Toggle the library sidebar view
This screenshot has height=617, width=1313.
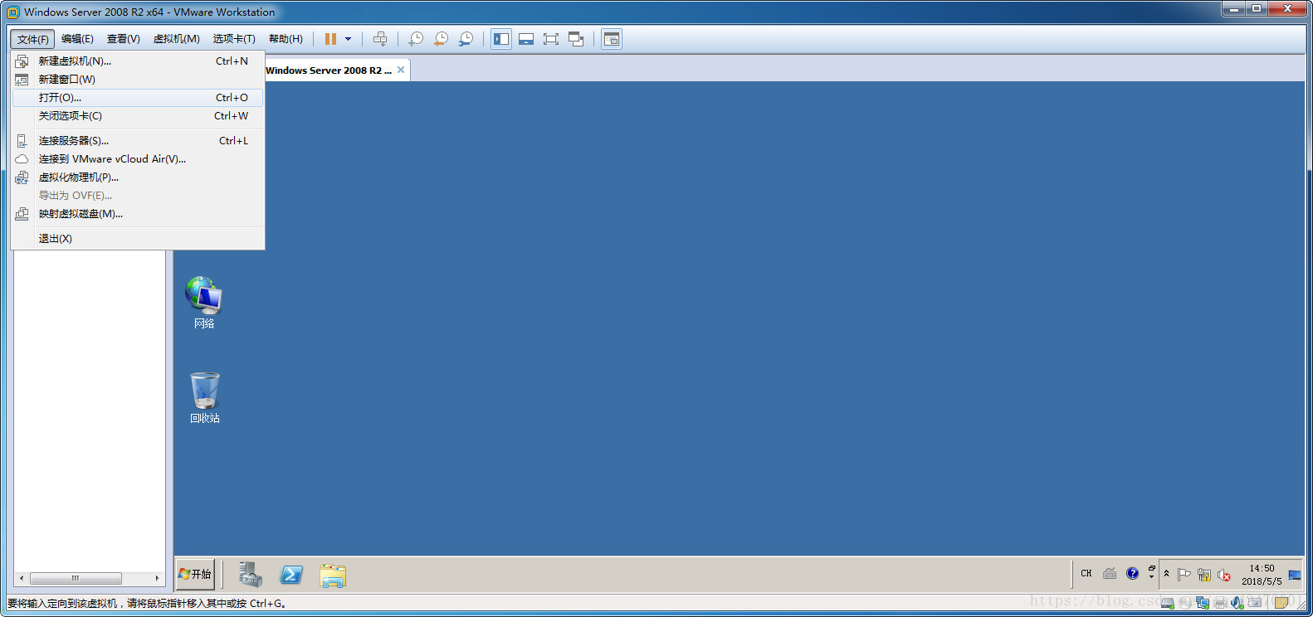pyautogui.click(x=501, y=39)
